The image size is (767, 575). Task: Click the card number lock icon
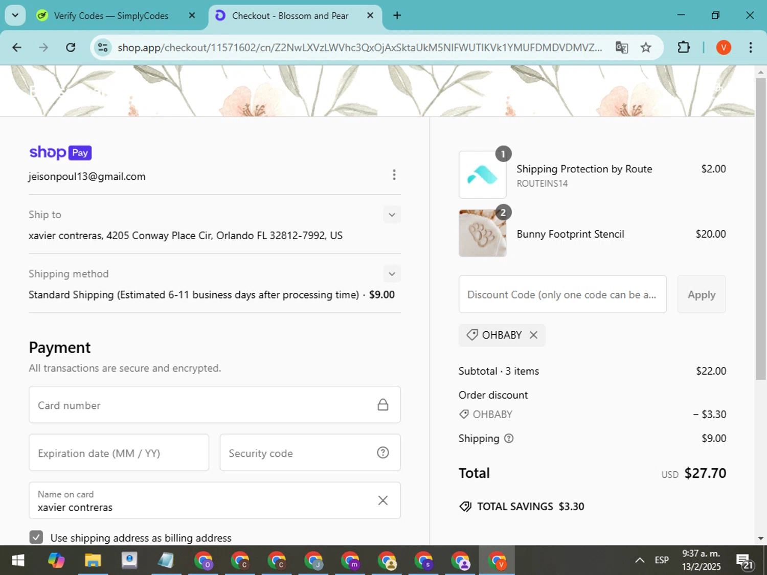tap(383, 405)
